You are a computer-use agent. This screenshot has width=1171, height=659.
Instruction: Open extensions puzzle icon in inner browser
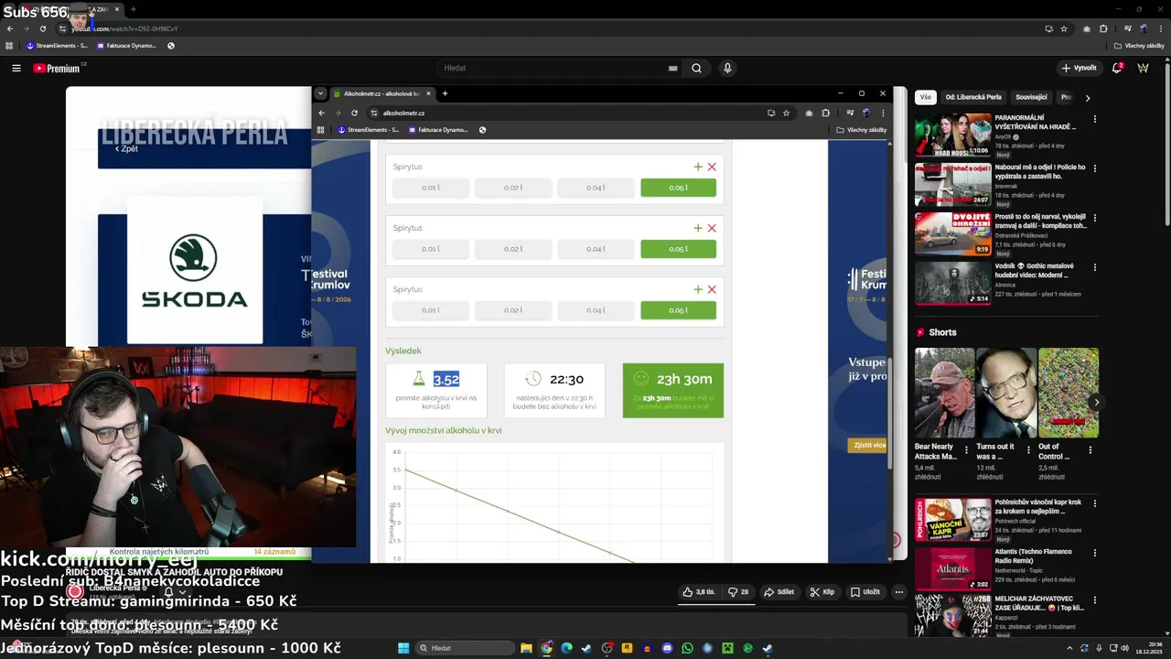point(825,113)
